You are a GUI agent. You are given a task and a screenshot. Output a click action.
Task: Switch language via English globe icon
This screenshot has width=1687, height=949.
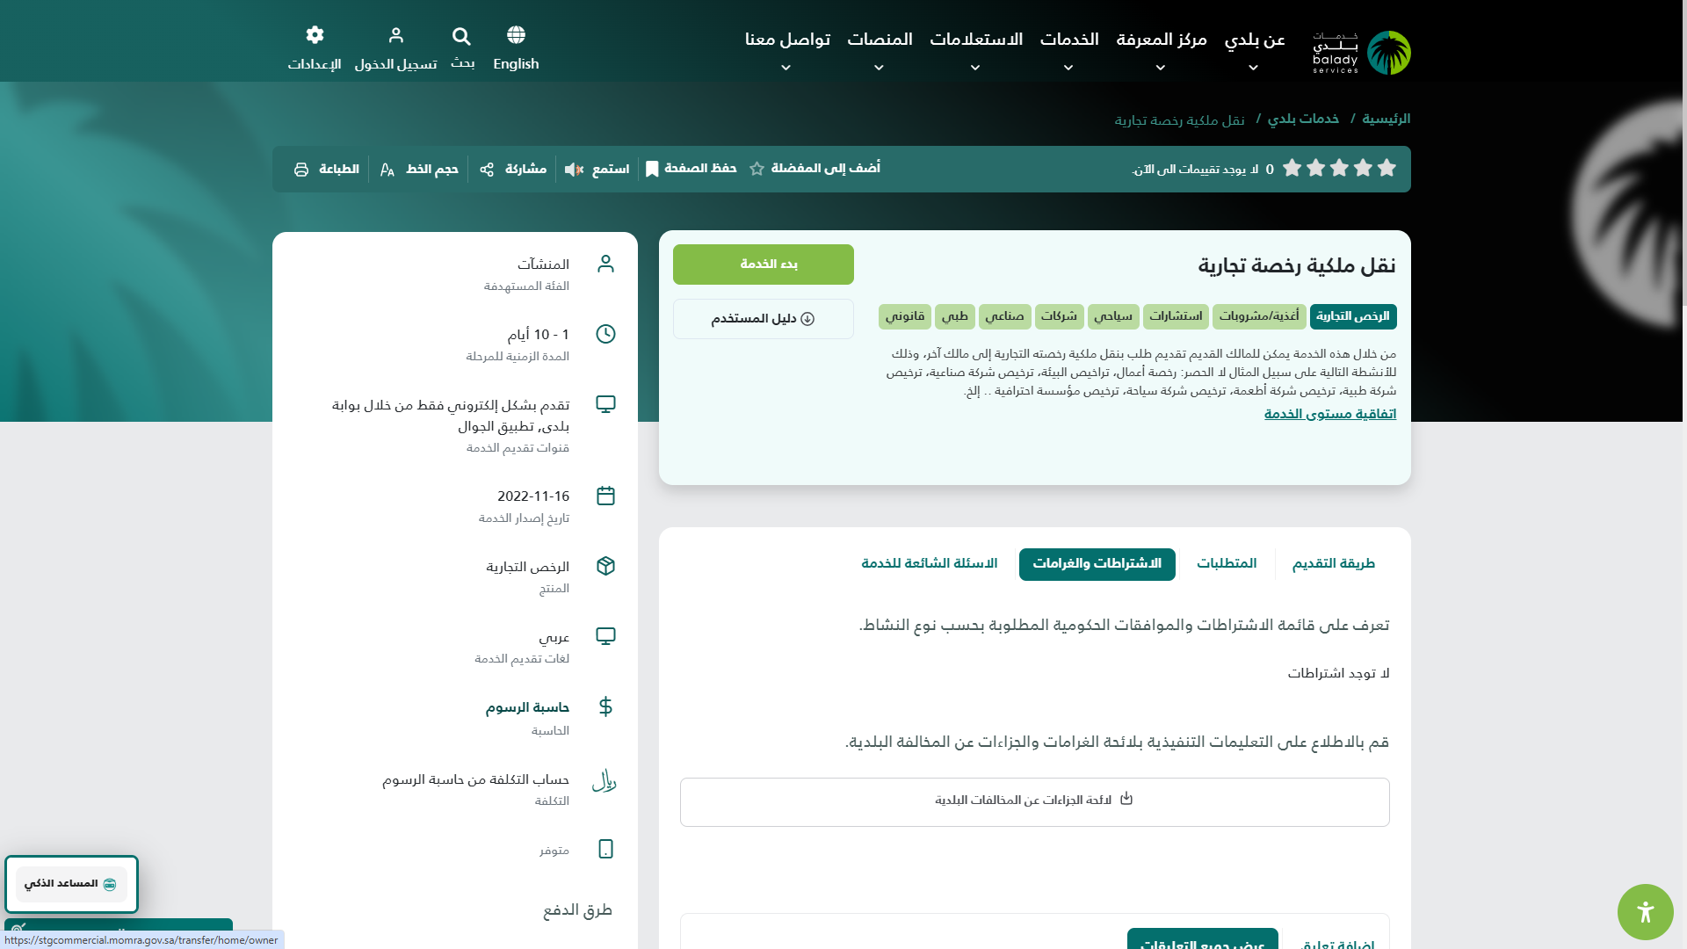[x=516, y=35]
